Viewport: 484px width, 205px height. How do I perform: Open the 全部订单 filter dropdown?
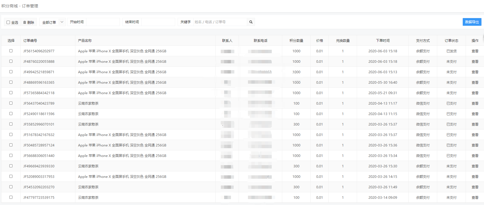pos(52,22)
